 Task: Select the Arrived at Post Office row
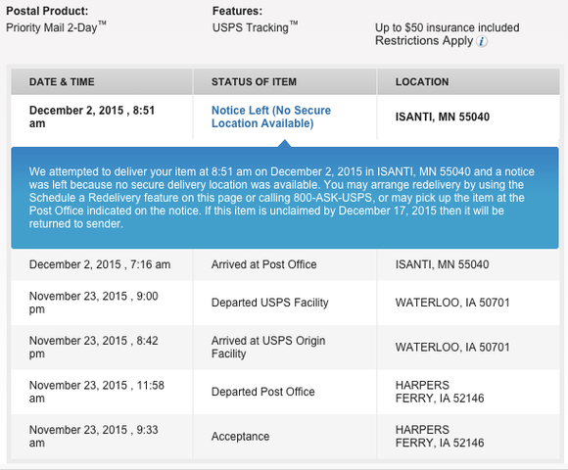click(x=285, y=264)
